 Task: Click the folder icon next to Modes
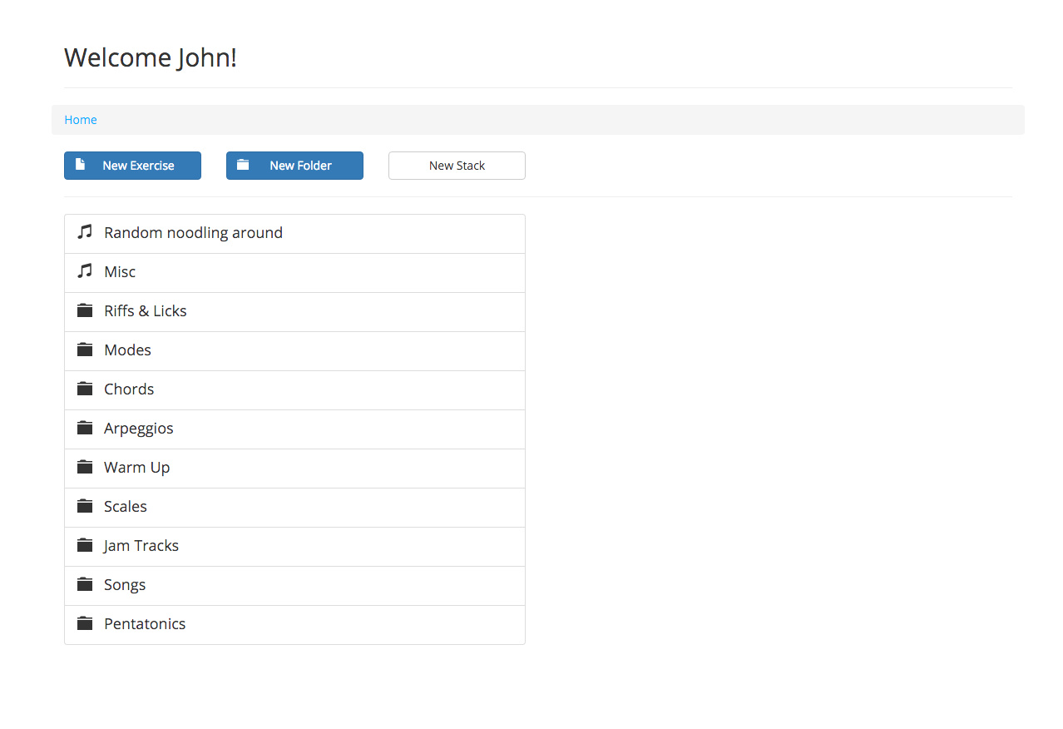[84, 350]
